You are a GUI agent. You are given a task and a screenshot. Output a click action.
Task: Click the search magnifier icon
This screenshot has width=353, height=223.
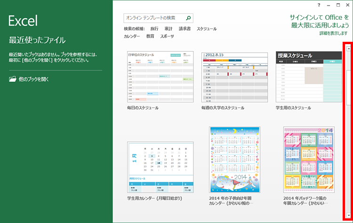pos(188,18)
